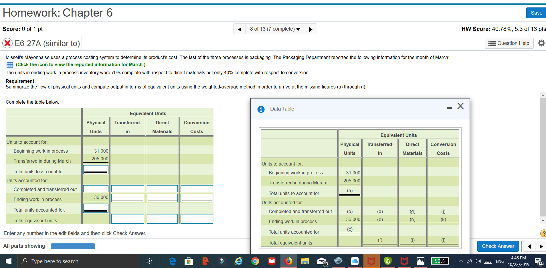Open Task View in the taskbar

coord(149,261)
